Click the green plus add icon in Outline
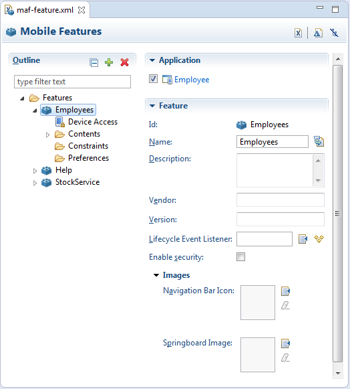Viewport: 350px width, 389px height. pos(109,62)
